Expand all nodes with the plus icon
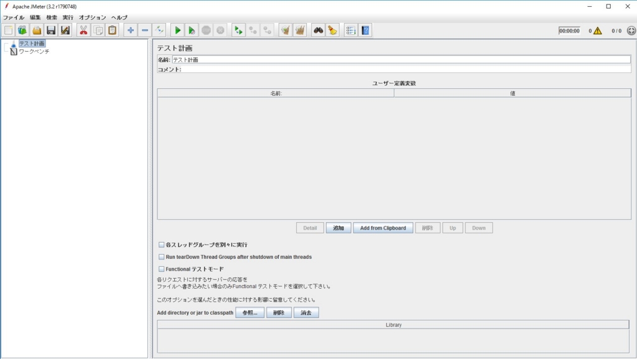Image resolution: width=637 pixels, height=359 pixels. 131,30
